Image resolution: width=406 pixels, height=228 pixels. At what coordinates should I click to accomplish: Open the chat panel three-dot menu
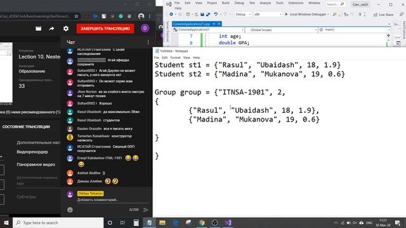tap(148, 42)
